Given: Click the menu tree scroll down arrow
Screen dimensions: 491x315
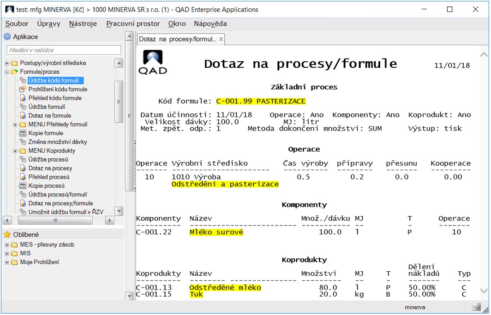Looking at the screenshot, I should point(119,211).
